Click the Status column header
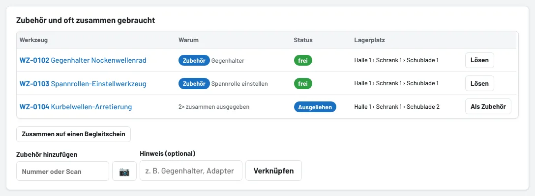535x196 pixels. click(x=303, y=40)
